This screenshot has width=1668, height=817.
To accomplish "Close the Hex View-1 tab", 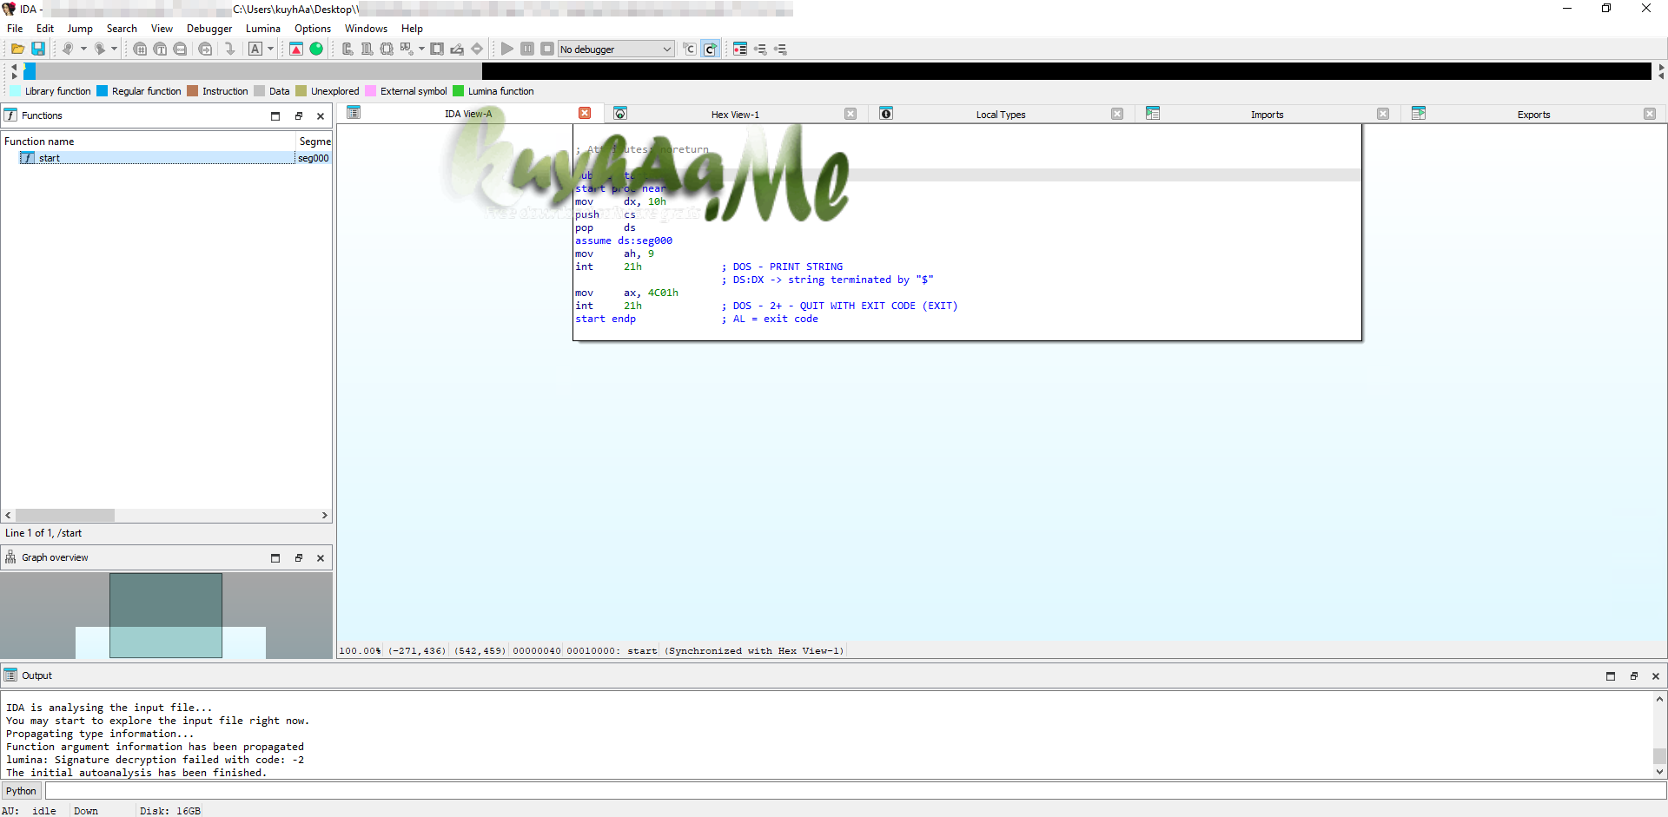I will coord(851,114).
